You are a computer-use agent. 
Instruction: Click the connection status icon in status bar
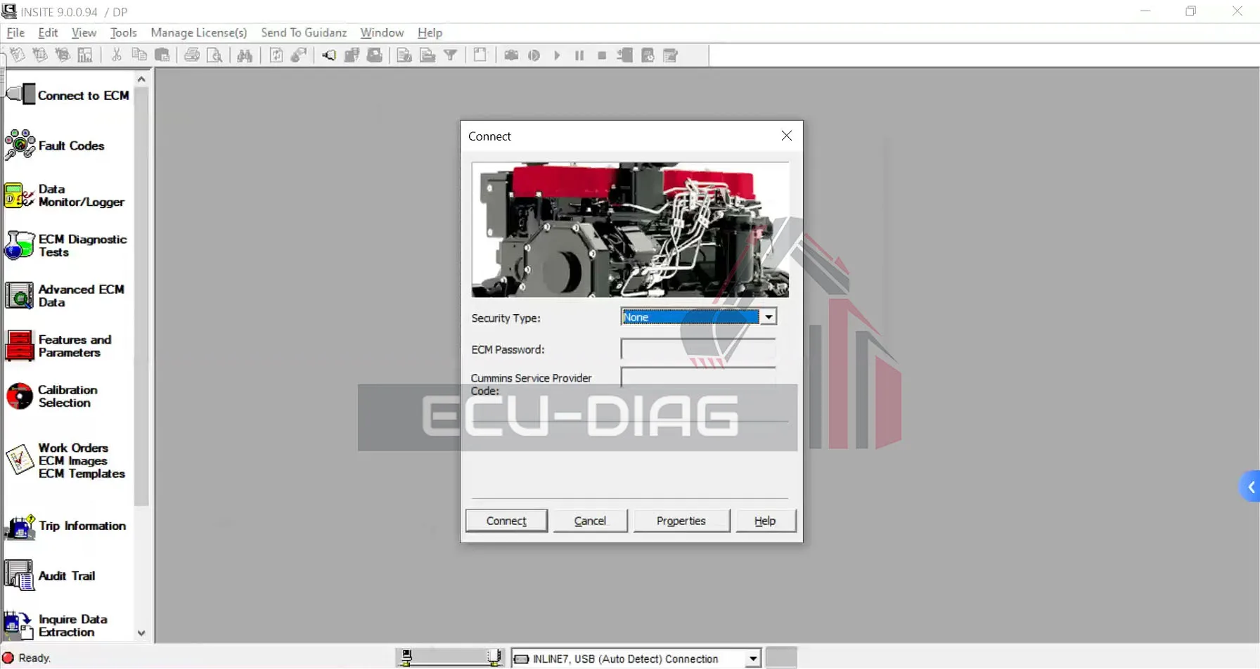450,658
